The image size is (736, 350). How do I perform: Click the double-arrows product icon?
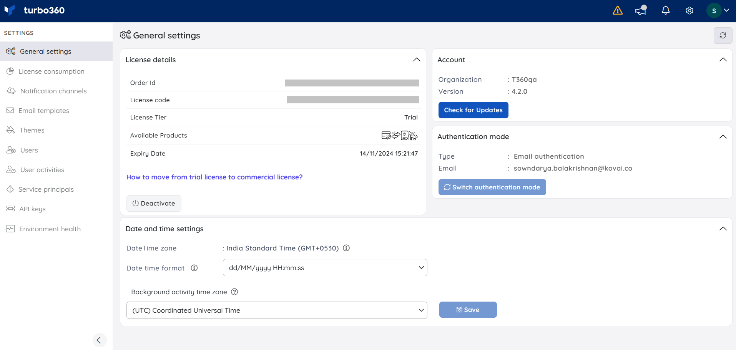click(x=396, y=135)
